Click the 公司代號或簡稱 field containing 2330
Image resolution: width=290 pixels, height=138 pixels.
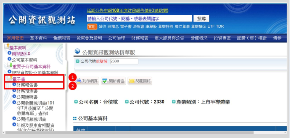coord(124,61)
